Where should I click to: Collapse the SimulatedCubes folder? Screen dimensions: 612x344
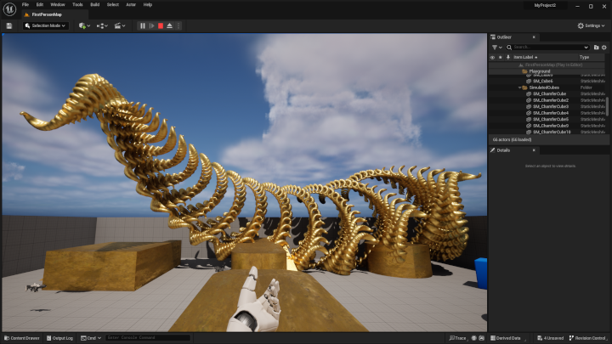(x=520, y=87)
